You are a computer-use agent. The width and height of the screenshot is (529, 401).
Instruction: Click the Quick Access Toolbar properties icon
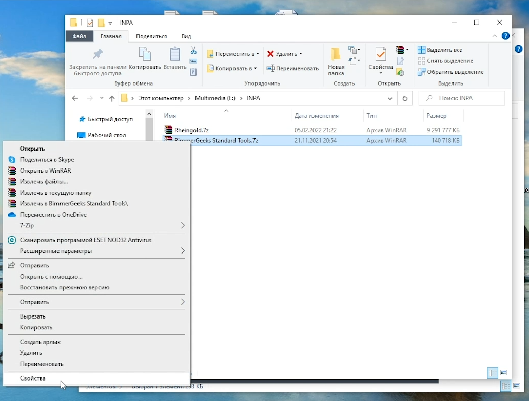click(90, 23)
